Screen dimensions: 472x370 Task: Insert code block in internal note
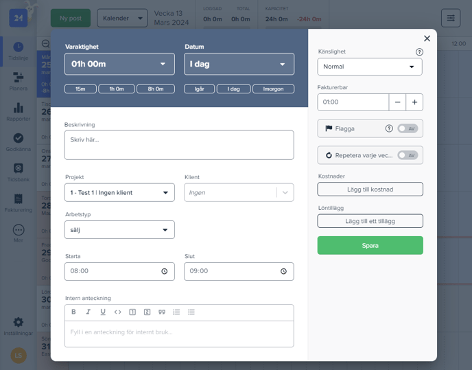[x=117, y=312]
